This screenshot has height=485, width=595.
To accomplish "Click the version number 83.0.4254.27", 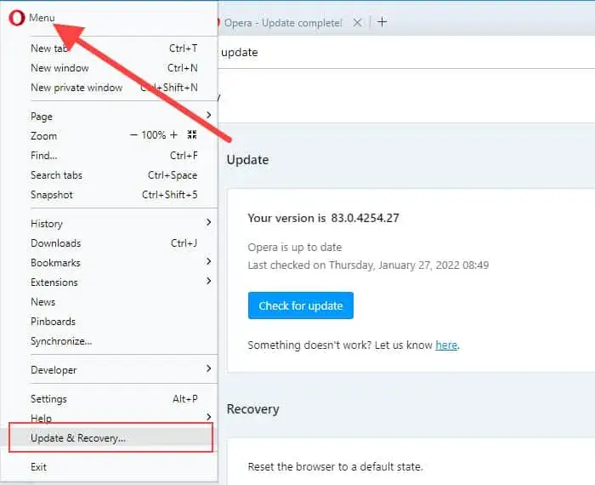I will [365, 218].
